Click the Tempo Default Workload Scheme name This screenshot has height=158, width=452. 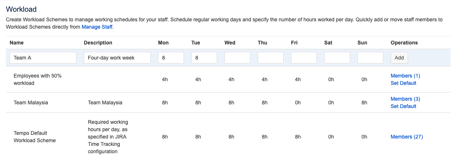pos(34,137)
